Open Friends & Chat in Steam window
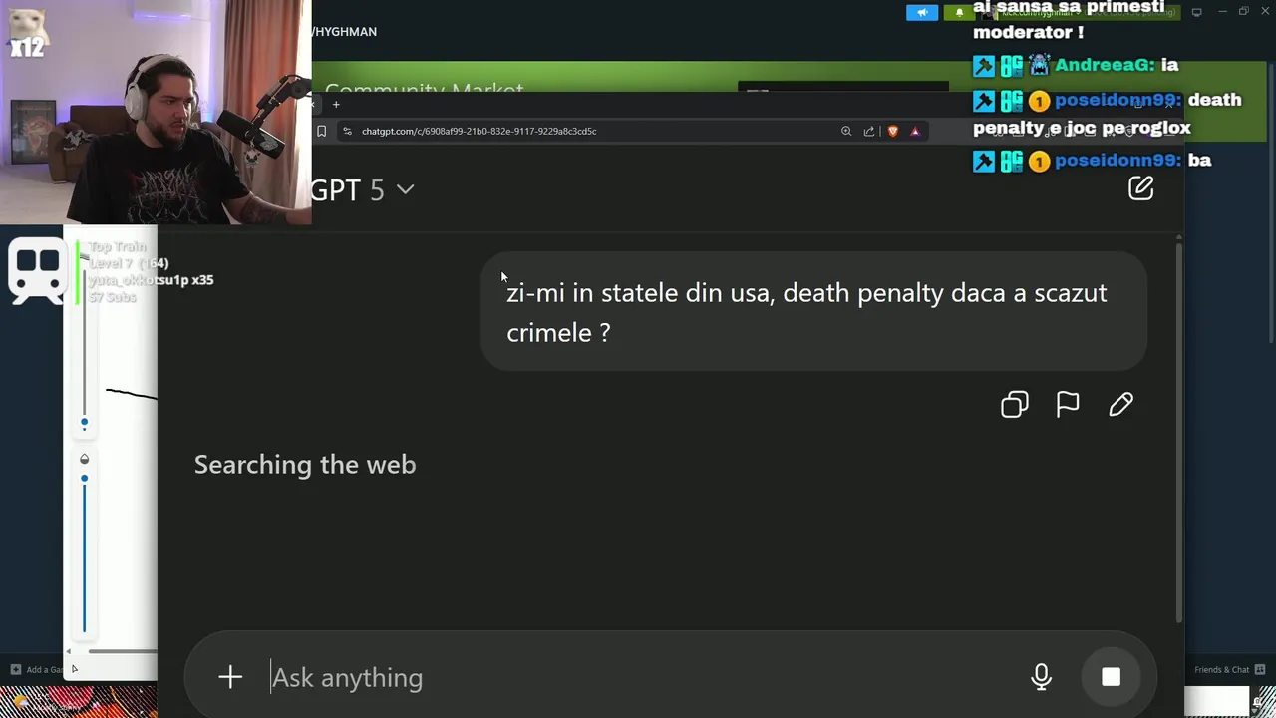This screenshot has width=1276, height=718. pos(1229,670)
